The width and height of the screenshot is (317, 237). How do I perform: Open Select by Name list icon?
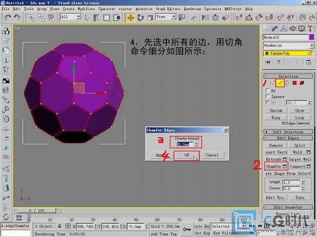pos(97,18)
